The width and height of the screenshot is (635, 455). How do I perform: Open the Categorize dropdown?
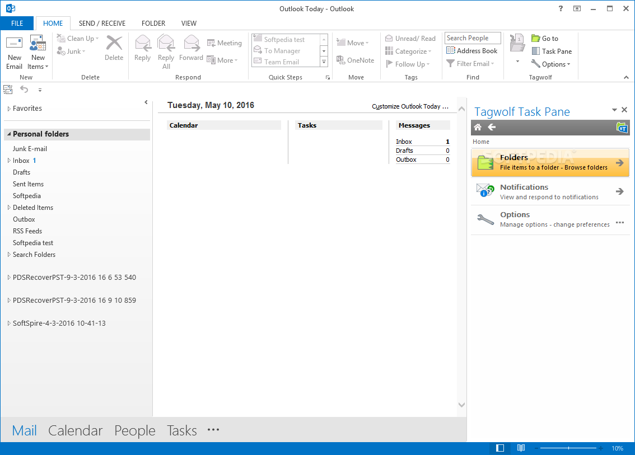408,51
